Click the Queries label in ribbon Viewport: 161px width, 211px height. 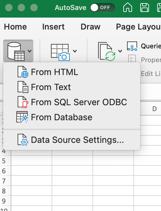click(151, 46)
